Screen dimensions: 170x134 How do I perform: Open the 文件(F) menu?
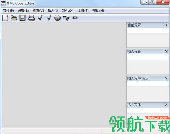pyautogui.click(x=8, y=11)
